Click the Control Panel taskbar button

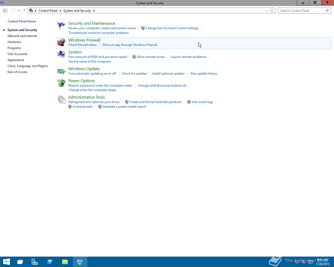pyautogui.click(x=80, y=262)
